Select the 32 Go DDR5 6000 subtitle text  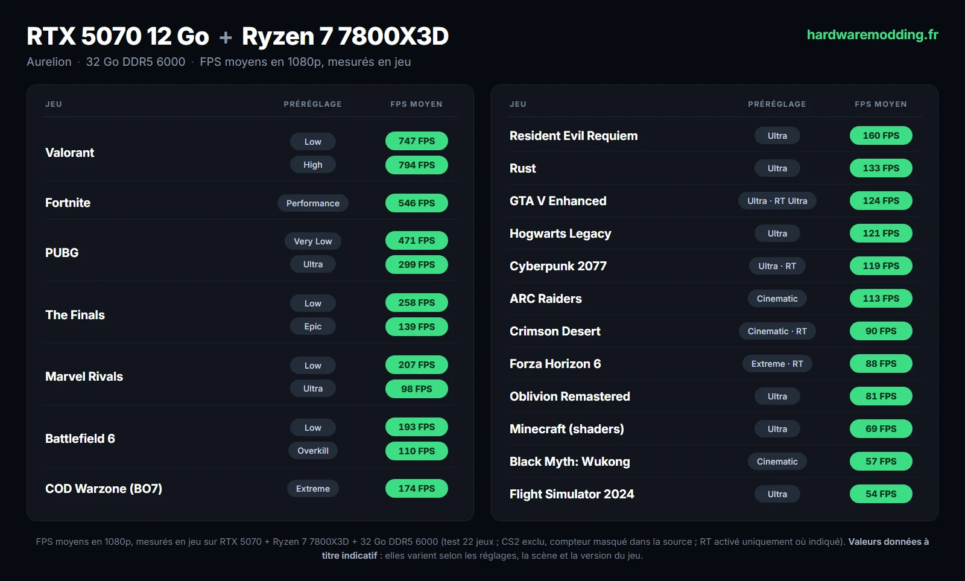pyautogui.click(x=136, y=62)
